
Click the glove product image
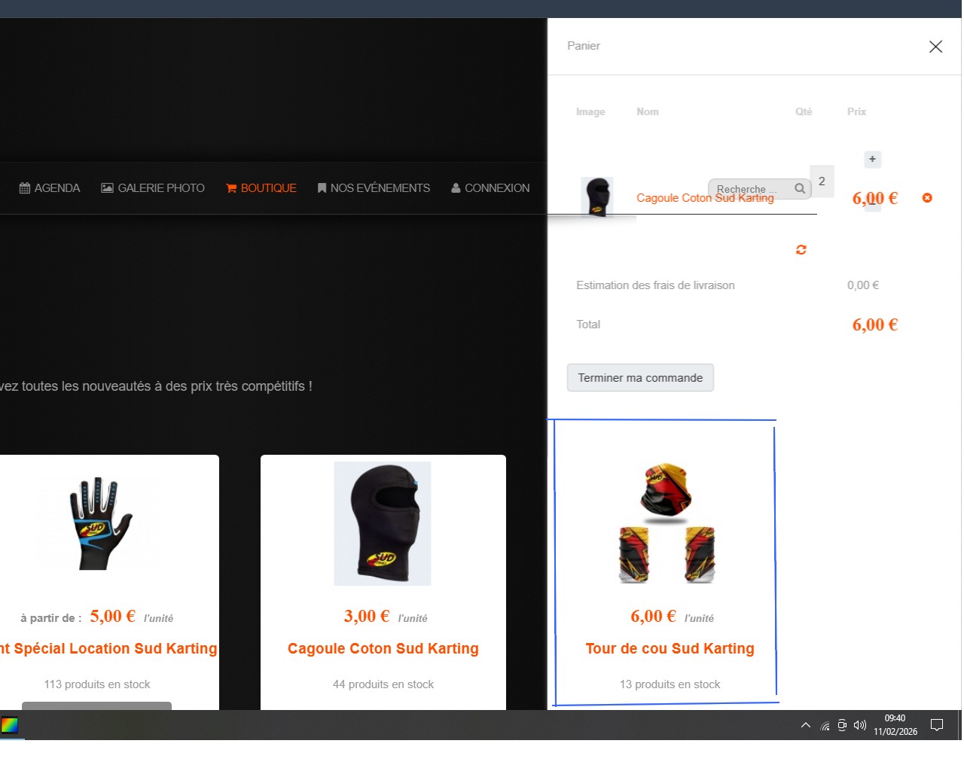tap(97, 523)
